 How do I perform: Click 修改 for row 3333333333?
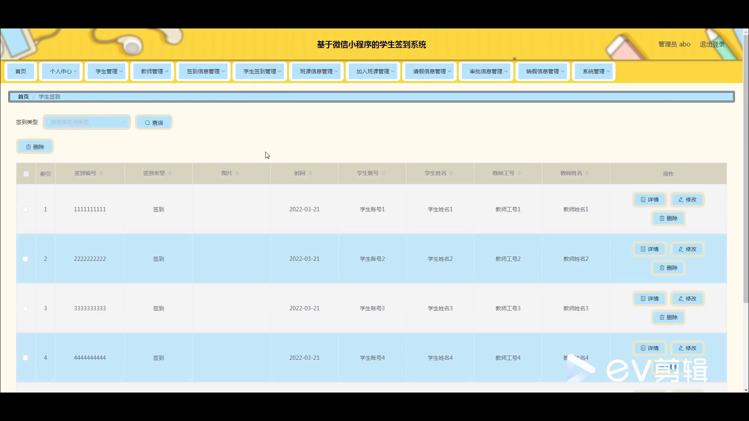coord(687,299)
